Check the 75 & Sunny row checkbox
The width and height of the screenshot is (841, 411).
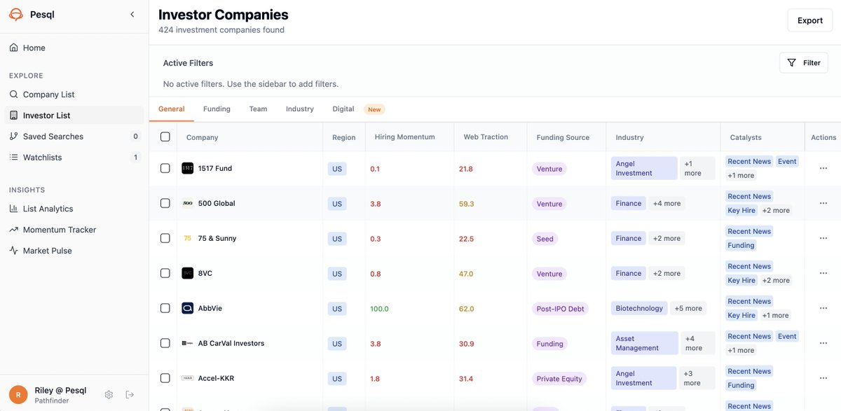[165, 238]
